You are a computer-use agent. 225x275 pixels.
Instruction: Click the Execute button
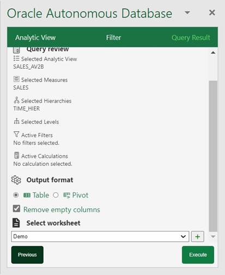click(x=198, y=255)
